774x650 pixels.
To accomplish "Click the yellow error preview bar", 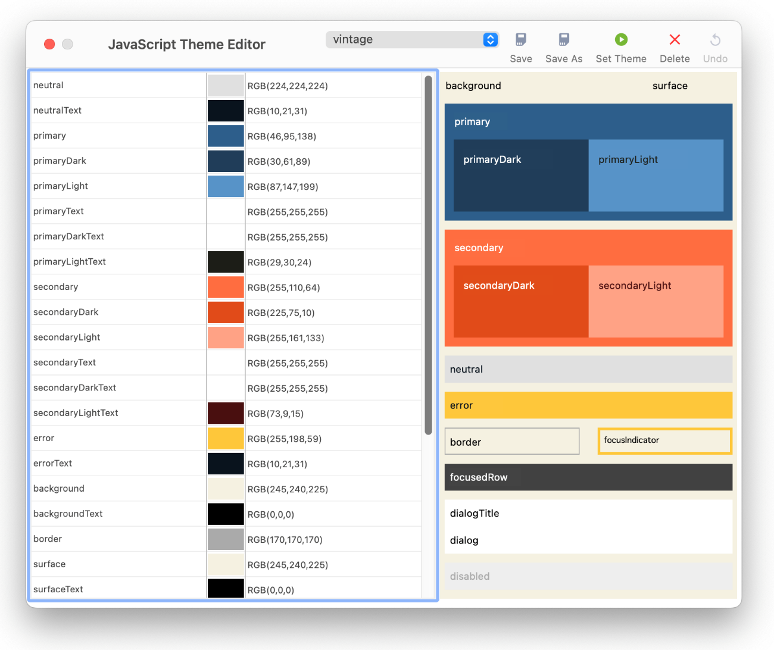I will [588, 405].
